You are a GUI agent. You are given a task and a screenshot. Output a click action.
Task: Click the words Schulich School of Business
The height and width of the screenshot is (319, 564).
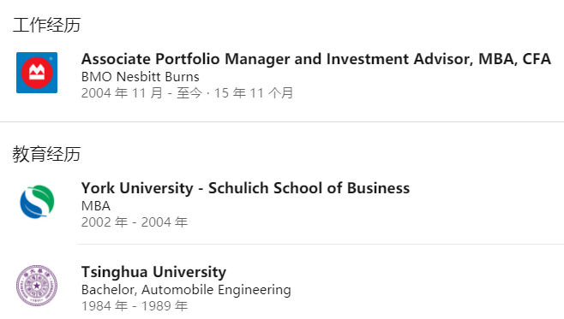(x=309, y=188)
